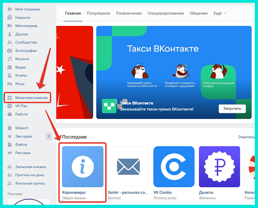Launch the VK Combo app tile

click(x=174, y=166)
